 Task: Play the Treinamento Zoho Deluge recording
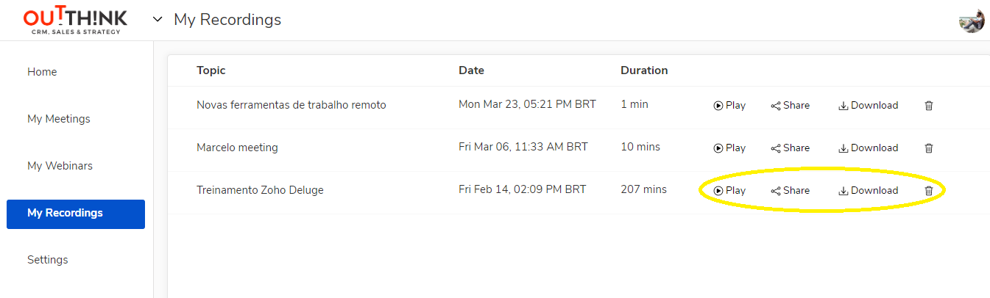coord(729,191)
